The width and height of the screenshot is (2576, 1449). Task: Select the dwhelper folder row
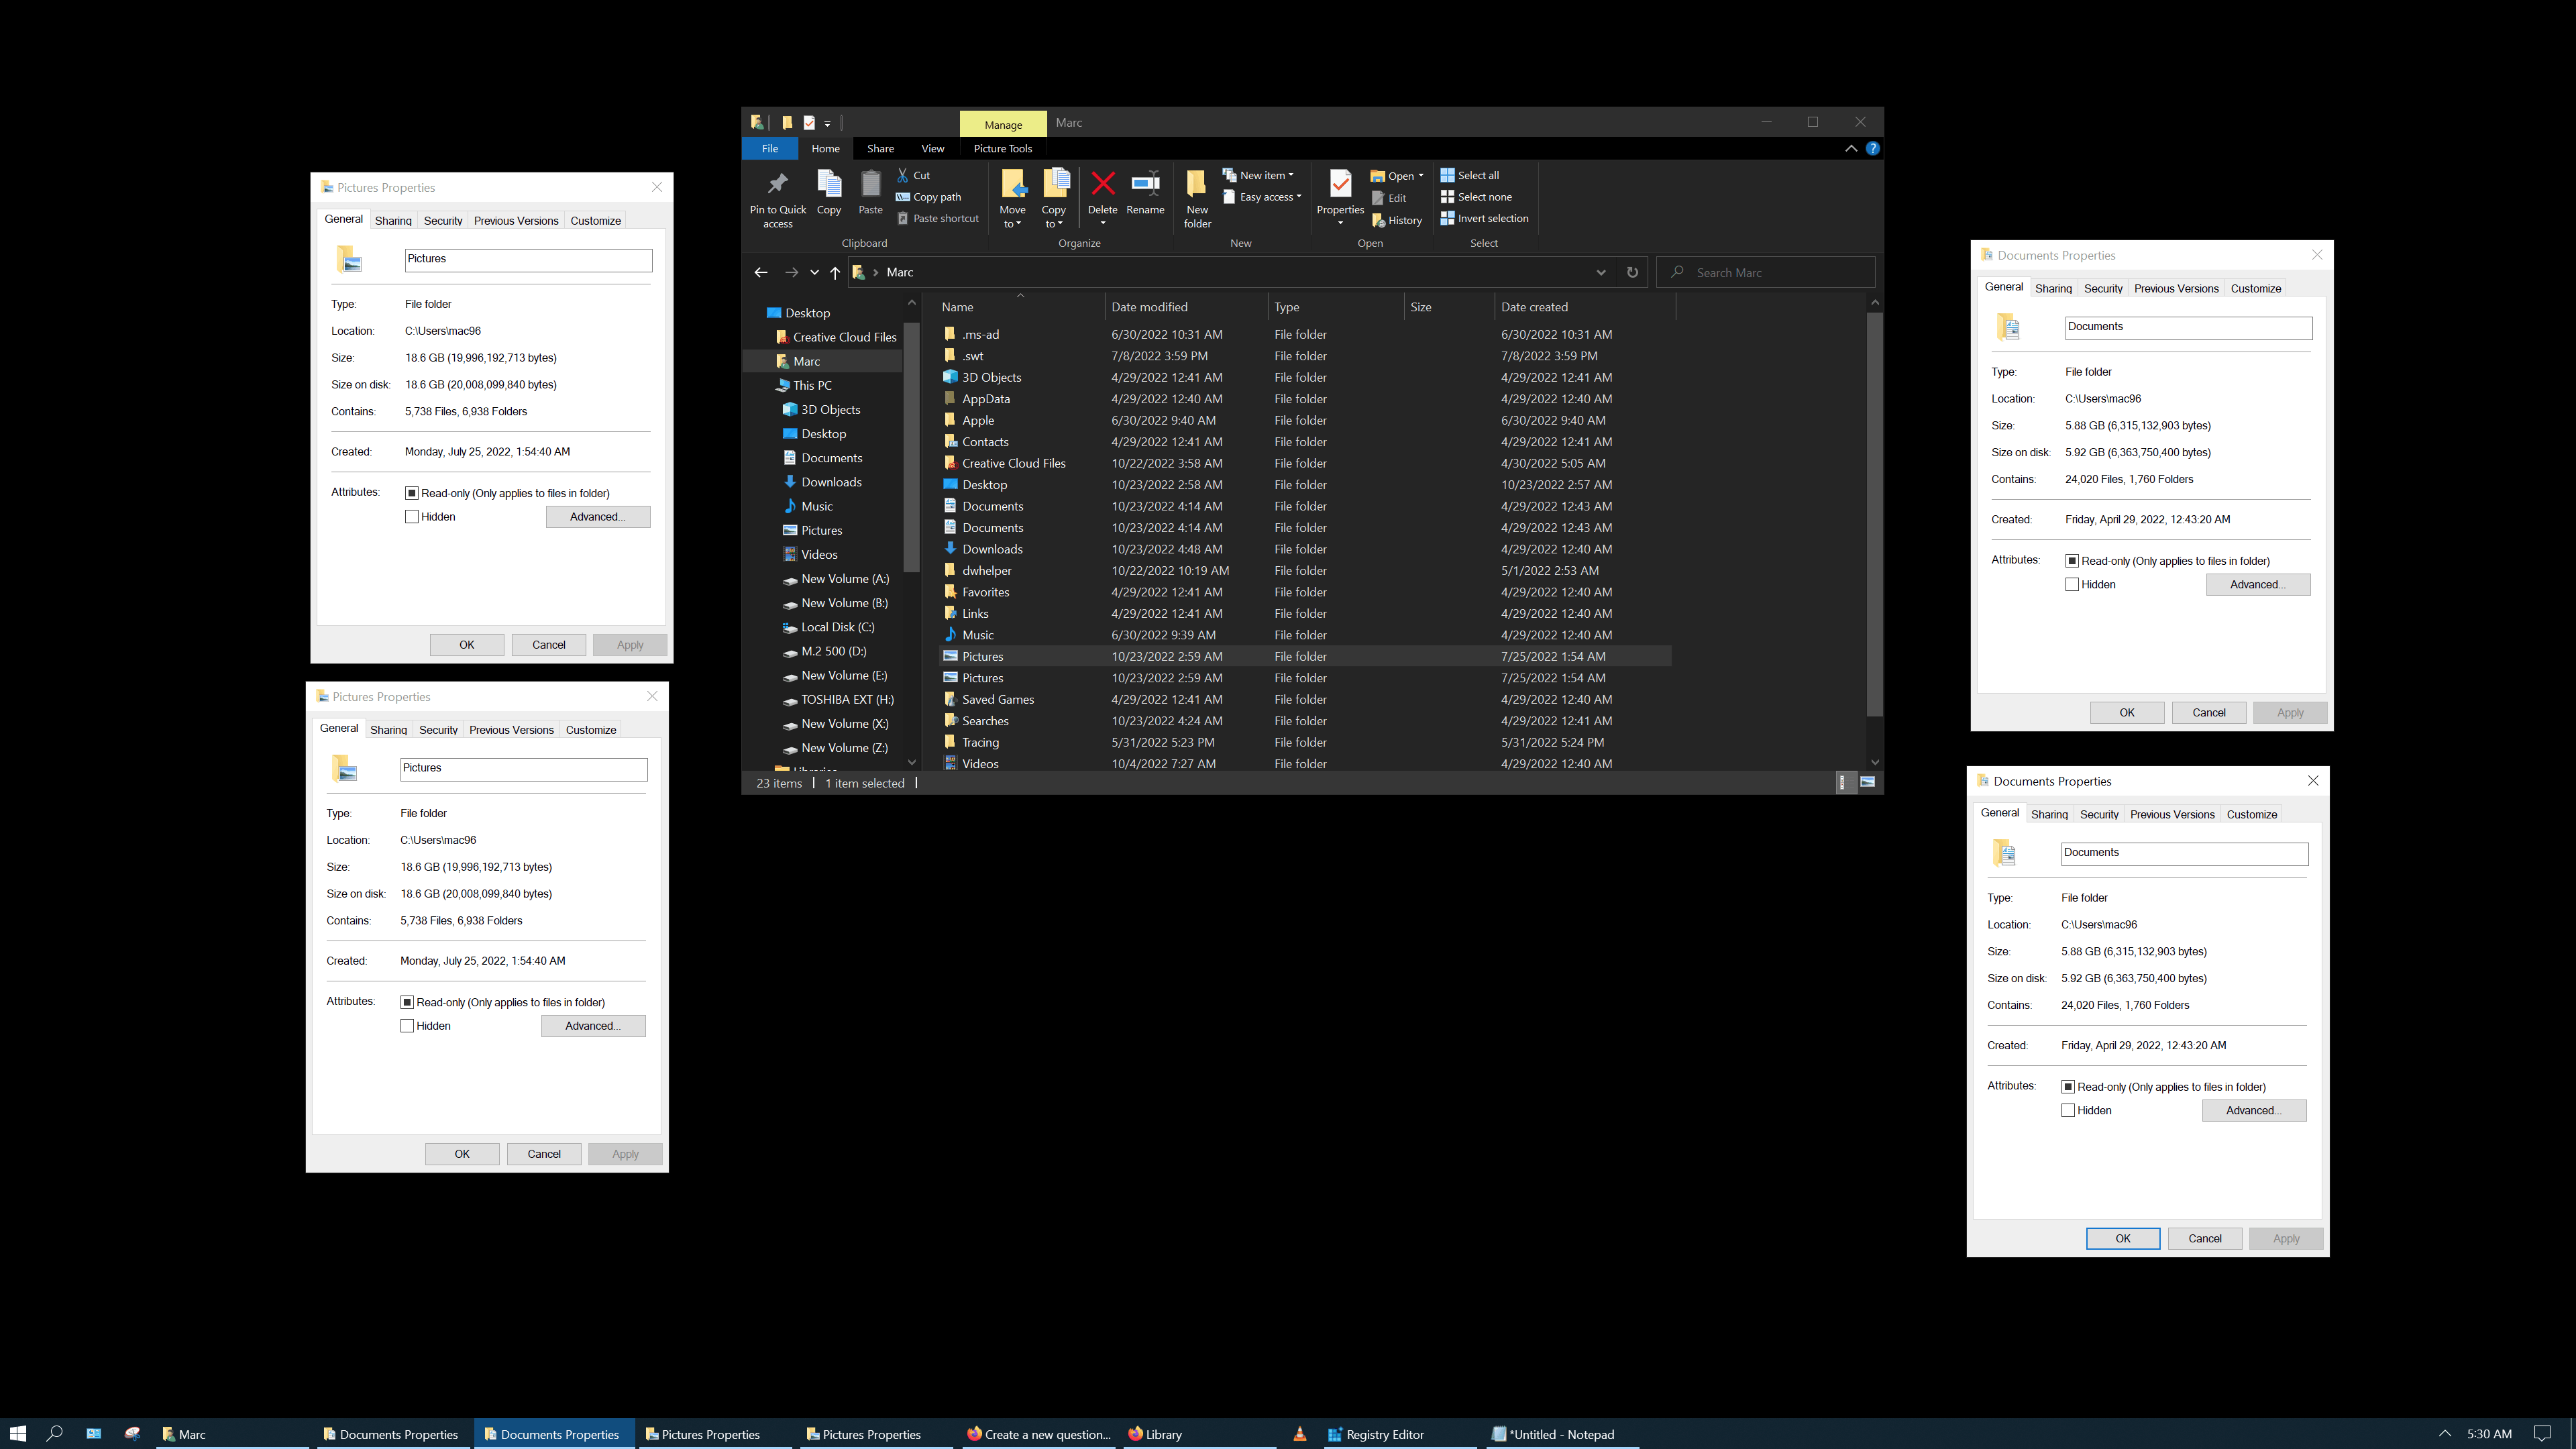click(1305, 570)
